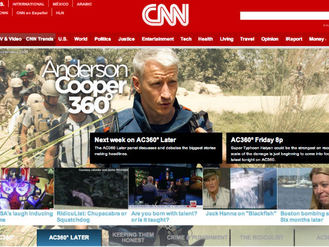Open the orca whale Blackfish thumbnail
The image size is (329, 247).
[x=253, y=188]
